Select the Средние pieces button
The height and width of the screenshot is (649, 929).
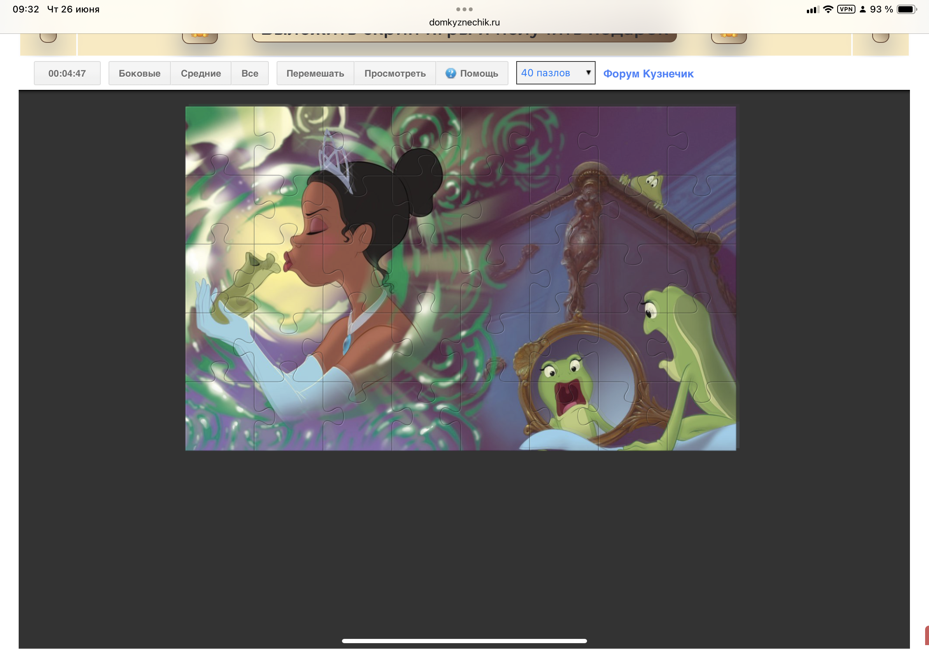(x=201, y=73)
